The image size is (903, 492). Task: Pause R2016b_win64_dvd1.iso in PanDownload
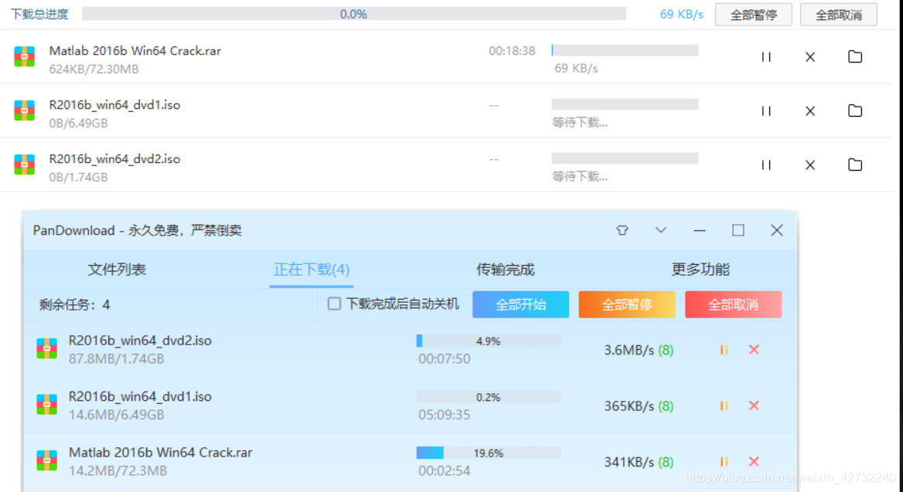(x=724, y=405)
